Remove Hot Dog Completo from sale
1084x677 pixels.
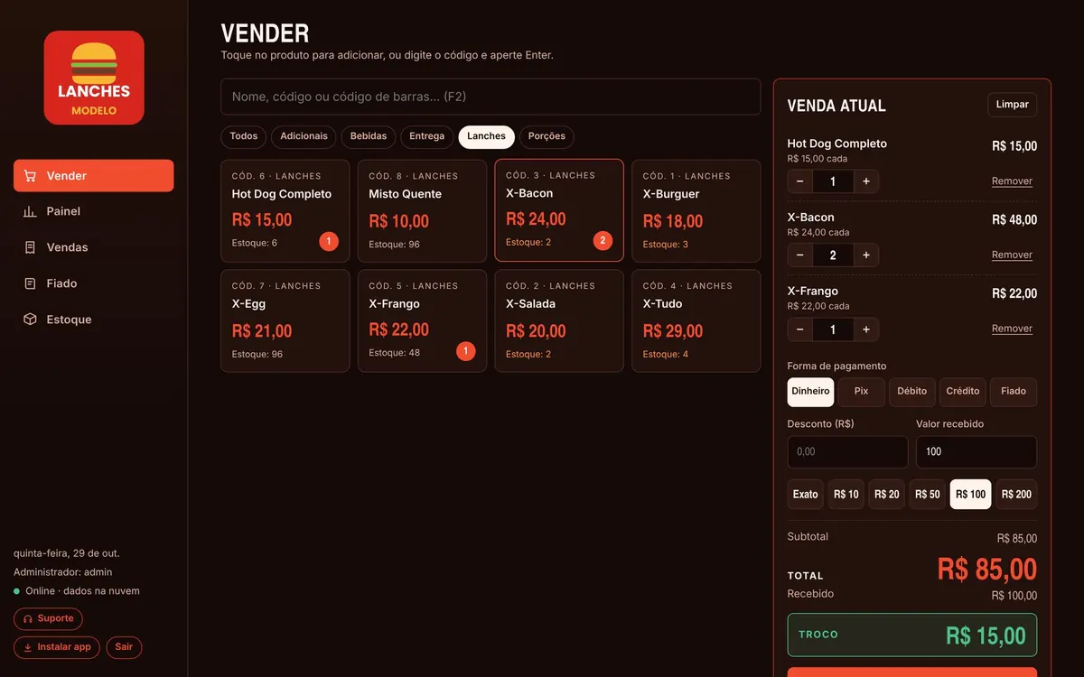(x=1012, y=181)
